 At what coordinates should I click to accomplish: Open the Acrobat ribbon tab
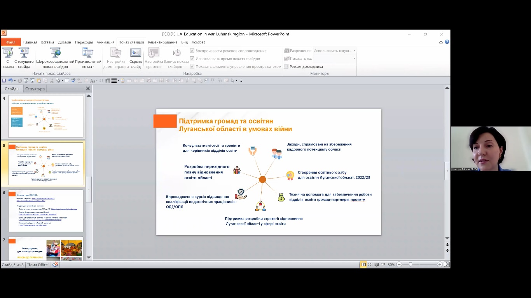point(198,42)
